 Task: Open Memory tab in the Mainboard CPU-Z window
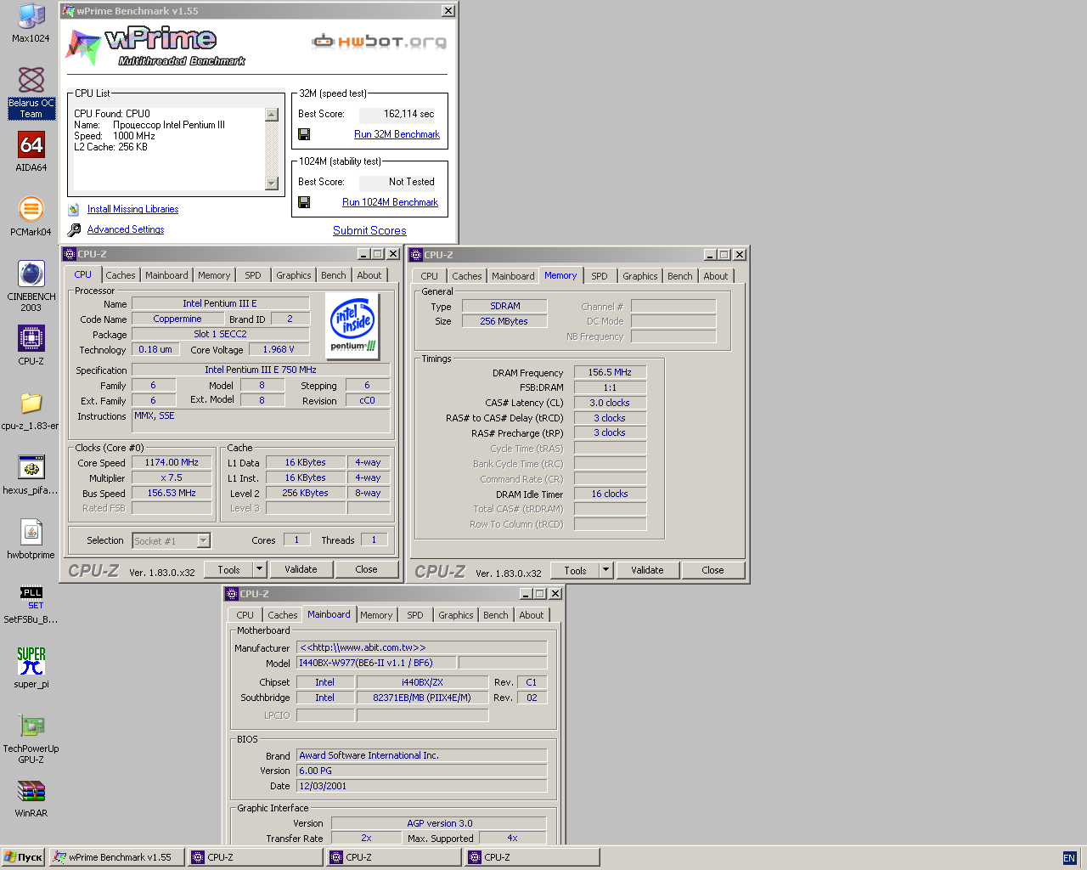tap(376, 615)
